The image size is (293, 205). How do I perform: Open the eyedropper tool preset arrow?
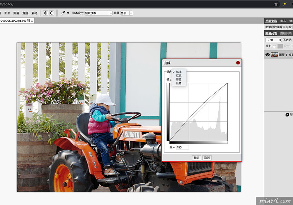pyautogui.click(x=68, y=13)
